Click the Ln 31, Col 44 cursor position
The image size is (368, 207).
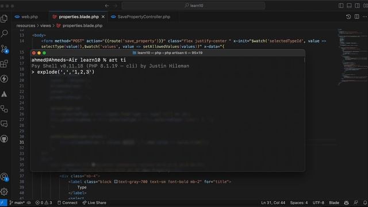click(x=273, y=203)
